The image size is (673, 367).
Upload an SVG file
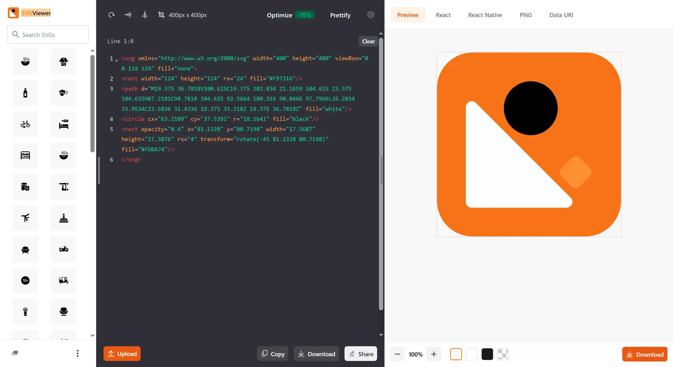(122, 354)
